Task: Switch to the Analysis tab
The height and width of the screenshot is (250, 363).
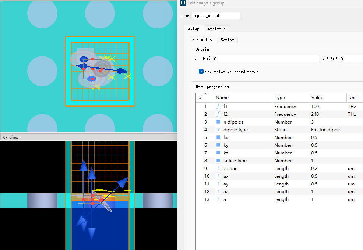Action: [x=216, y=29]
